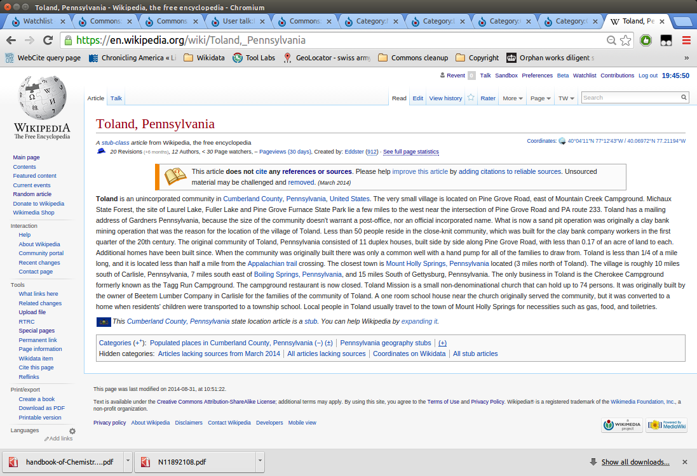Select the Edit tab
This screenshot has height=476, width=697.
tap(418, 98)
